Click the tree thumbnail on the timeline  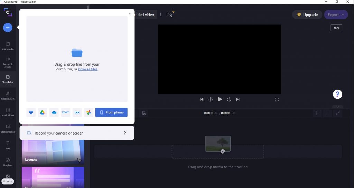(x=218, y=144)
